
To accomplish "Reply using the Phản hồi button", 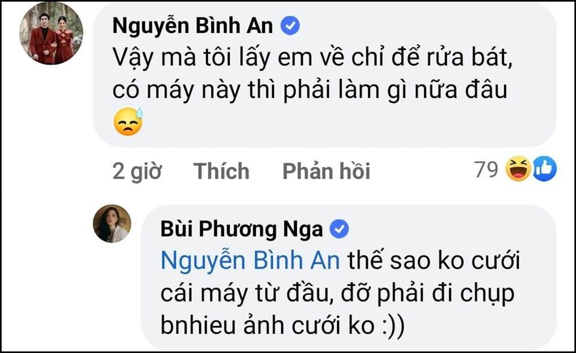I will pyautogui.click(x=327, y=170).
